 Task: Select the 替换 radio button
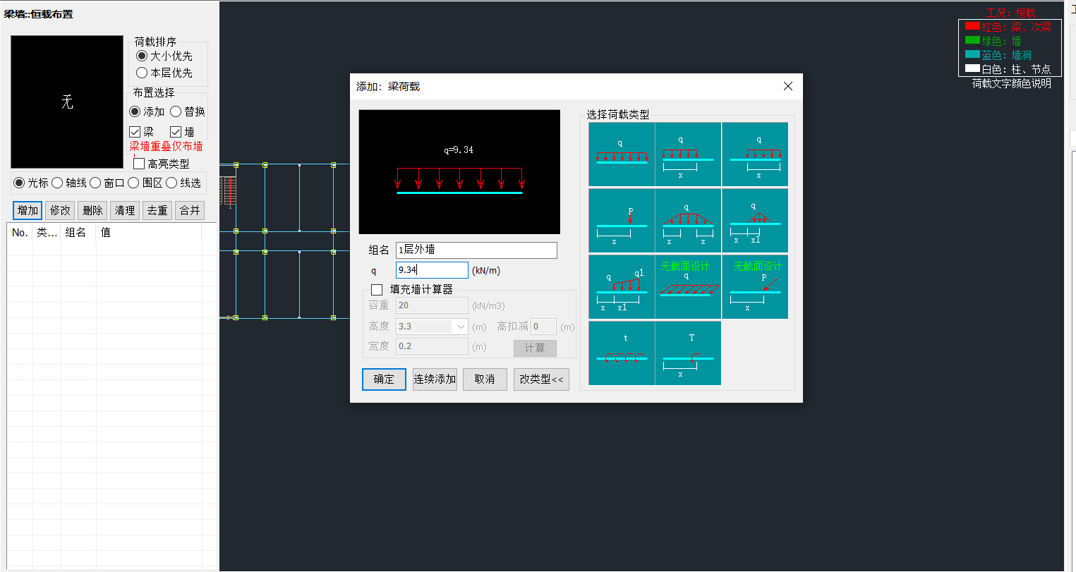pos(176,111)
